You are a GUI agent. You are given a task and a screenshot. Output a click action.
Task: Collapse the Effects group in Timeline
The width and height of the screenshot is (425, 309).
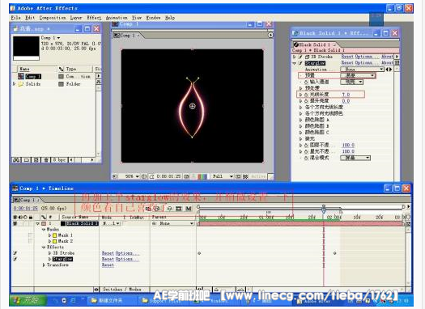pyautogui.click(x=44, y=248)
